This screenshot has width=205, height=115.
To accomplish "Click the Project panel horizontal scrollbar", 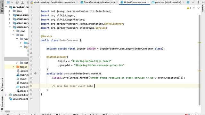I will [x=7, y=111].
